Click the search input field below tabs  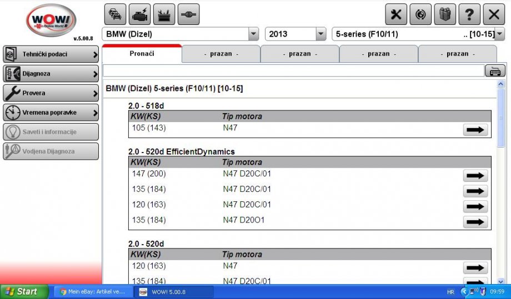click(293, 71)
